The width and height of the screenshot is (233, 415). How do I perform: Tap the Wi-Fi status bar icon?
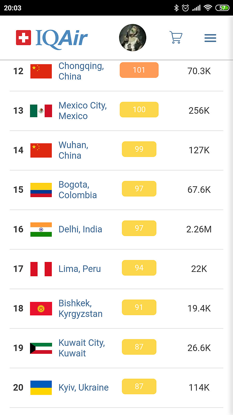tap(208, 8)
